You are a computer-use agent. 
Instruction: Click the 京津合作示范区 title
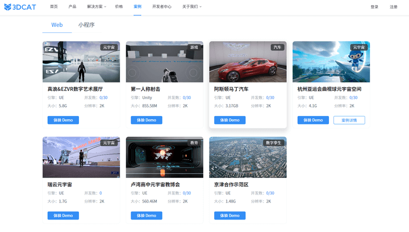tap(231, 185)
